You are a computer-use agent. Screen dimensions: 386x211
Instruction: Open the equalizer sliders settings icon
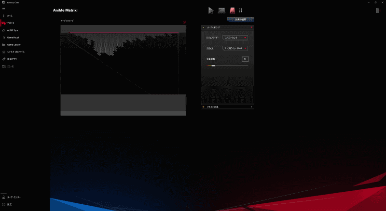(x=241, y=10)
